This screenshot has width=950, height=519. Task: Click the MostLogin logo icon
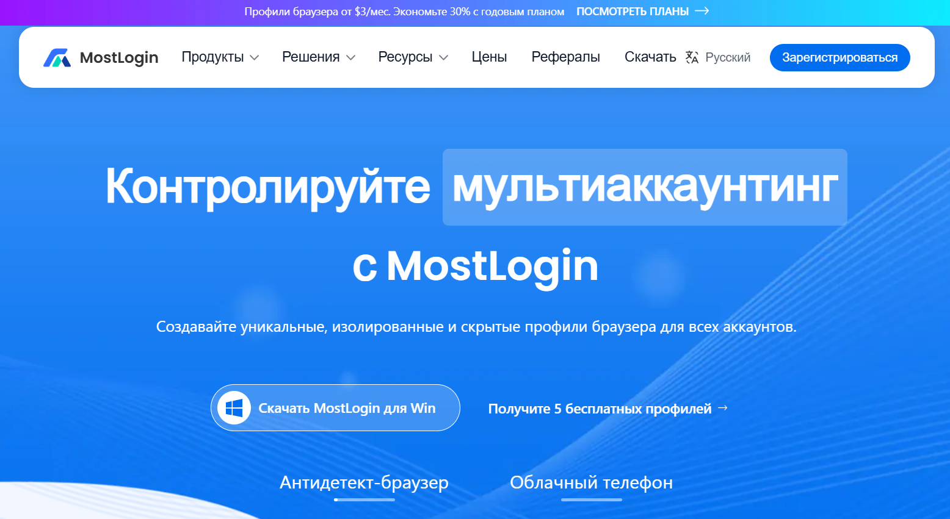(57, 57)
